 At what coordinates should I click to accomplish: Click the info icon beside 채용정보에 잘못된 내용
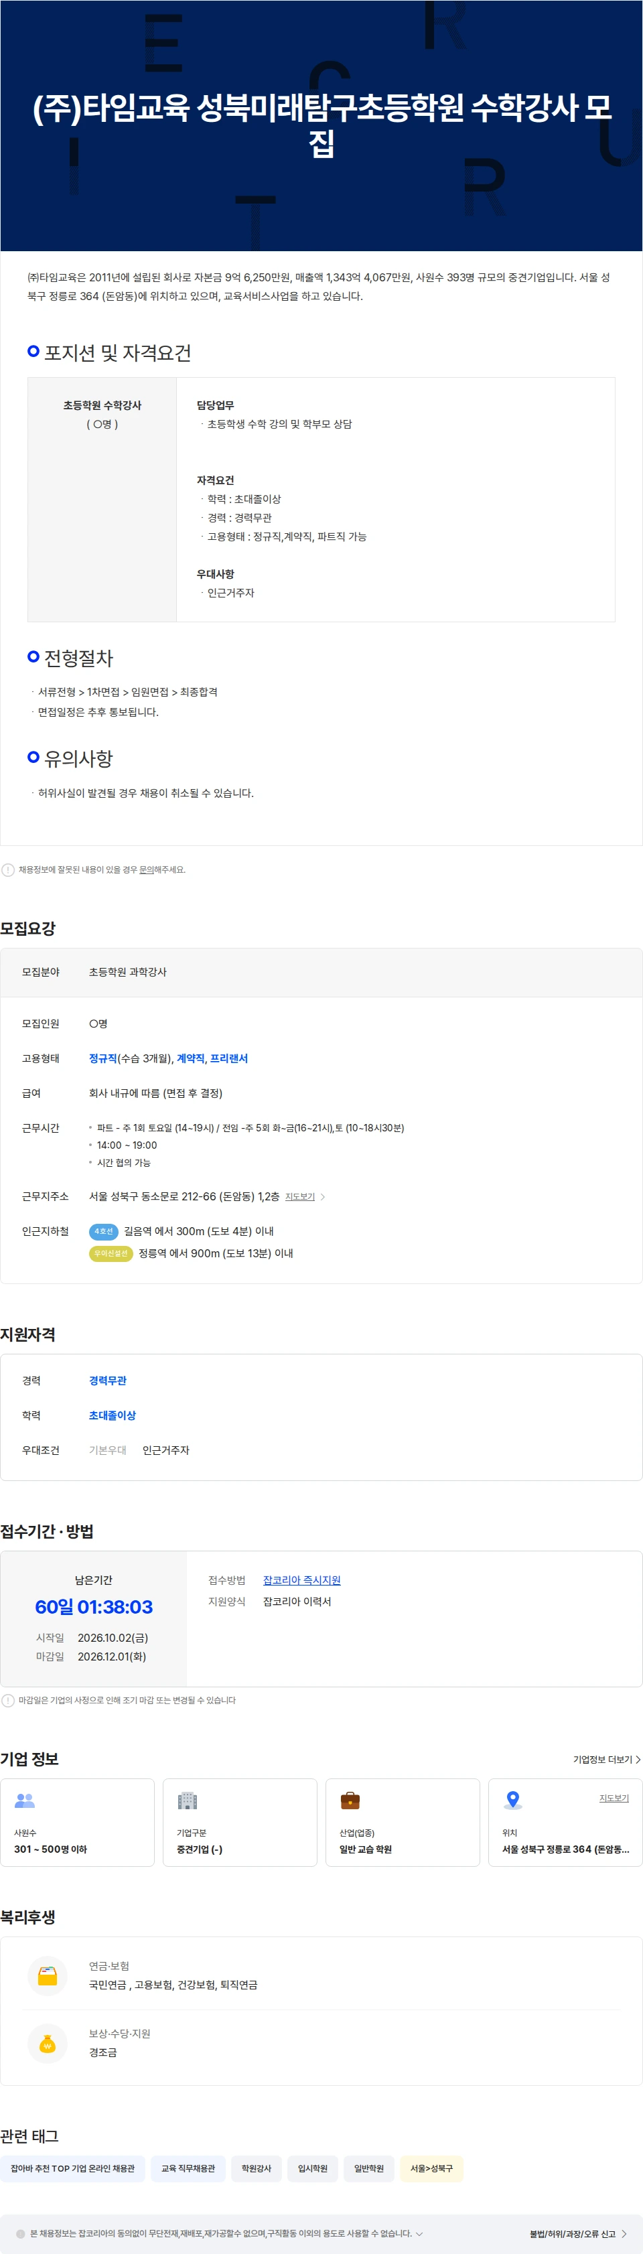point(8,869)
